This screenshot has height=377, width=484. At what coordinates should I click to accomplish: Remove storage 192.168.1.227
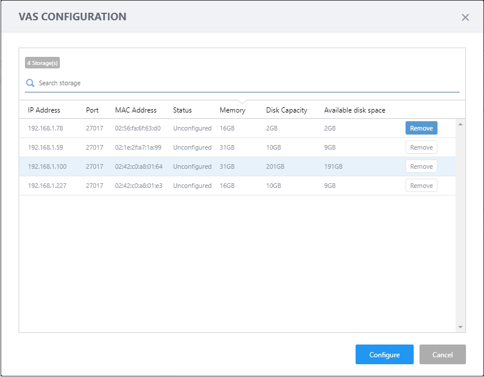[421, 186]
